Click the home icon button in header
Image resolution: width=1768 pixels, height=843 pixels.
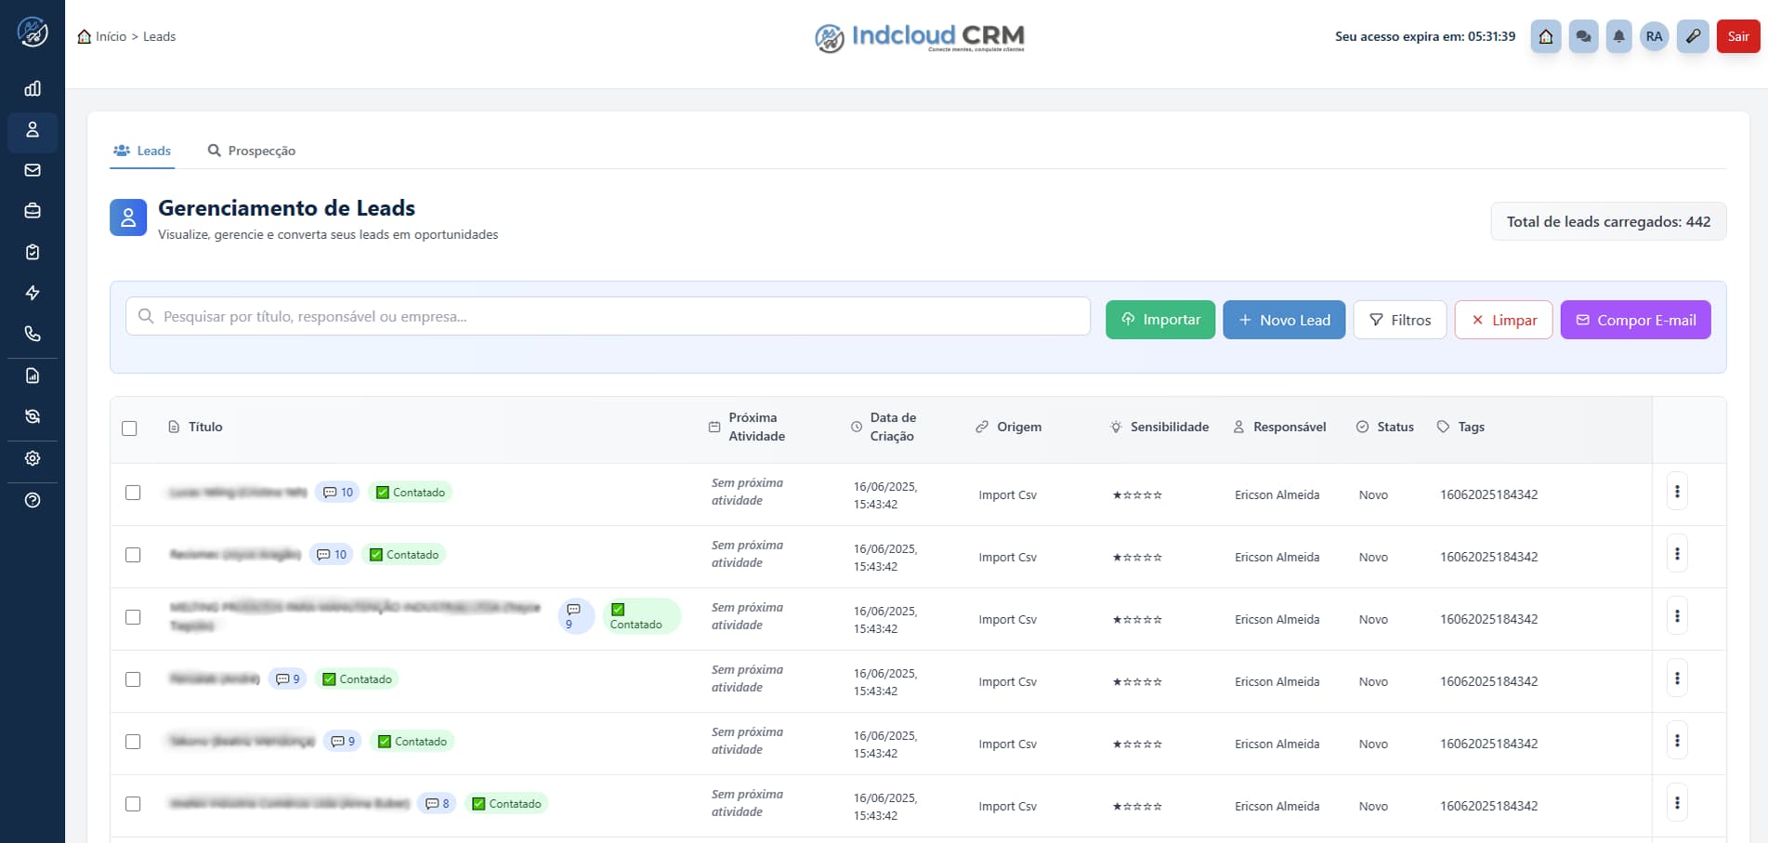(x=1546, y=36)
